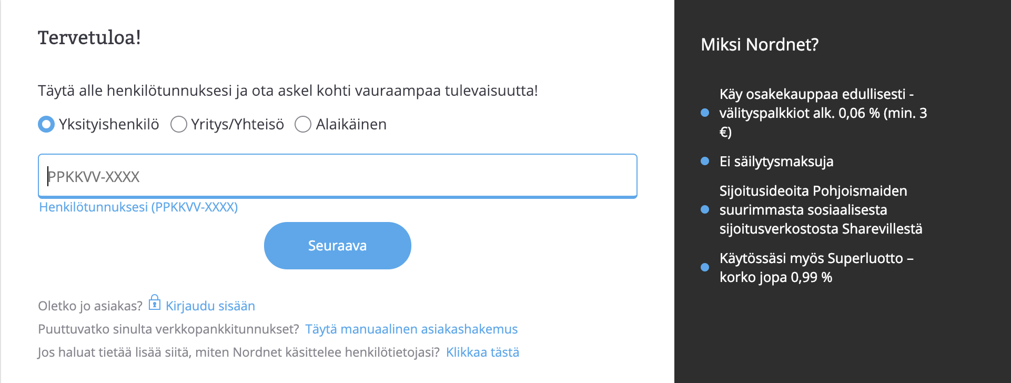Open the Kirjaudu sisään login link
The width and height of the screenshot is (1011, 383).
[210, 306]
